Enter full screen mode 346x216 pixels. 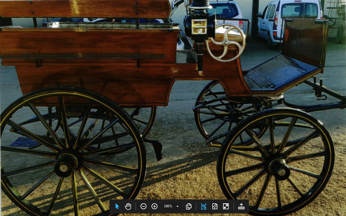tap(226, 206)
